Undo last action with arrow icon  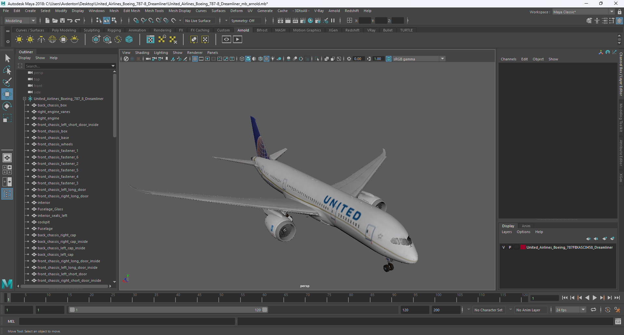point(70,20)
